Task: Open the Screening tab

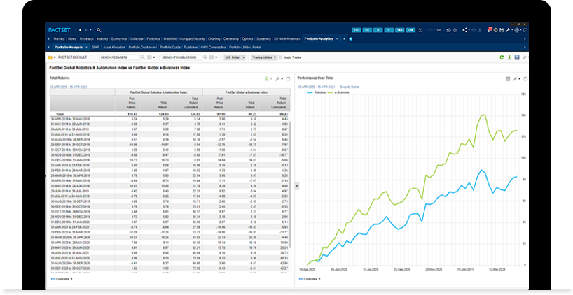Action: [263, 38]
